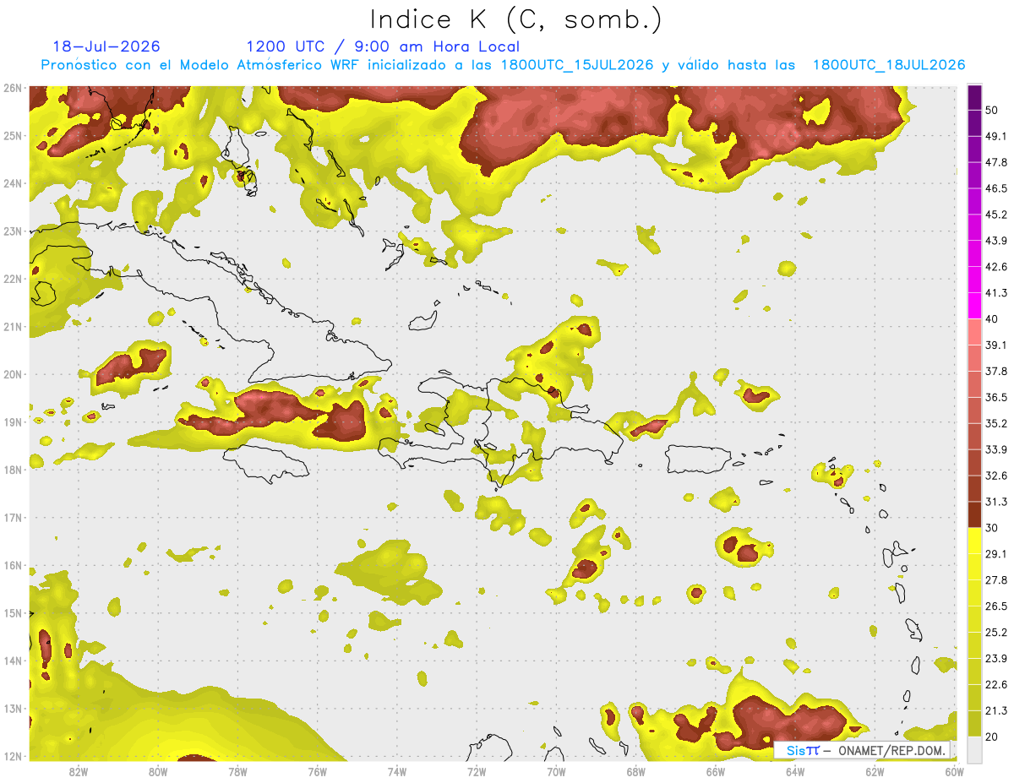Click the latitude label '12N'
The height and width of the screenshot is (783, 1014).
pos(12,756)
